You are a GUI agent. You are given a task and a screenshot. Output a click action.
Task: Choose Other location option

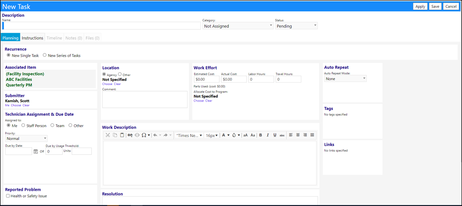click(119, 75)
